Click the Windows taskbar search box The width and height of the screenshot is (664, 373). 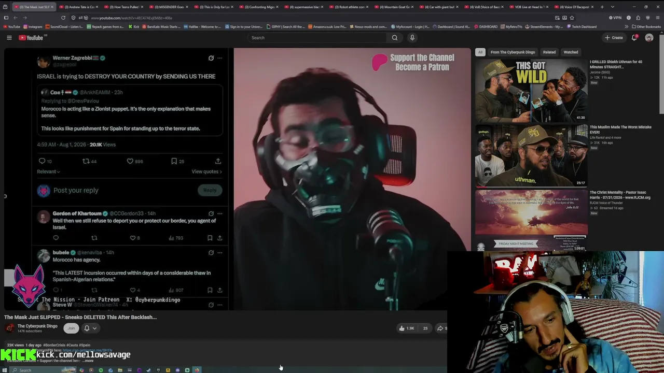tap(44, 370)
